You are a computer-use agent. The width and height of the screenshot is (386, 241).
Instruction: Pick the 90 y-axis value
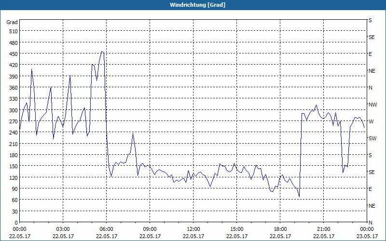coord(14,189)
